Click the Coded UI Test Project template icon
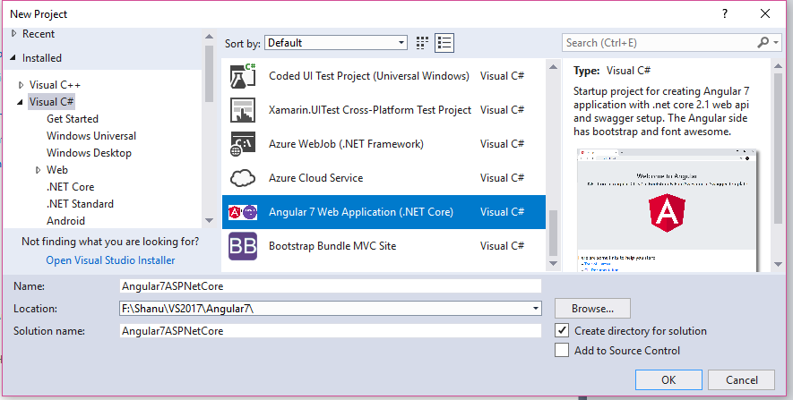The image size is (793, 400). tap(243, 76)
